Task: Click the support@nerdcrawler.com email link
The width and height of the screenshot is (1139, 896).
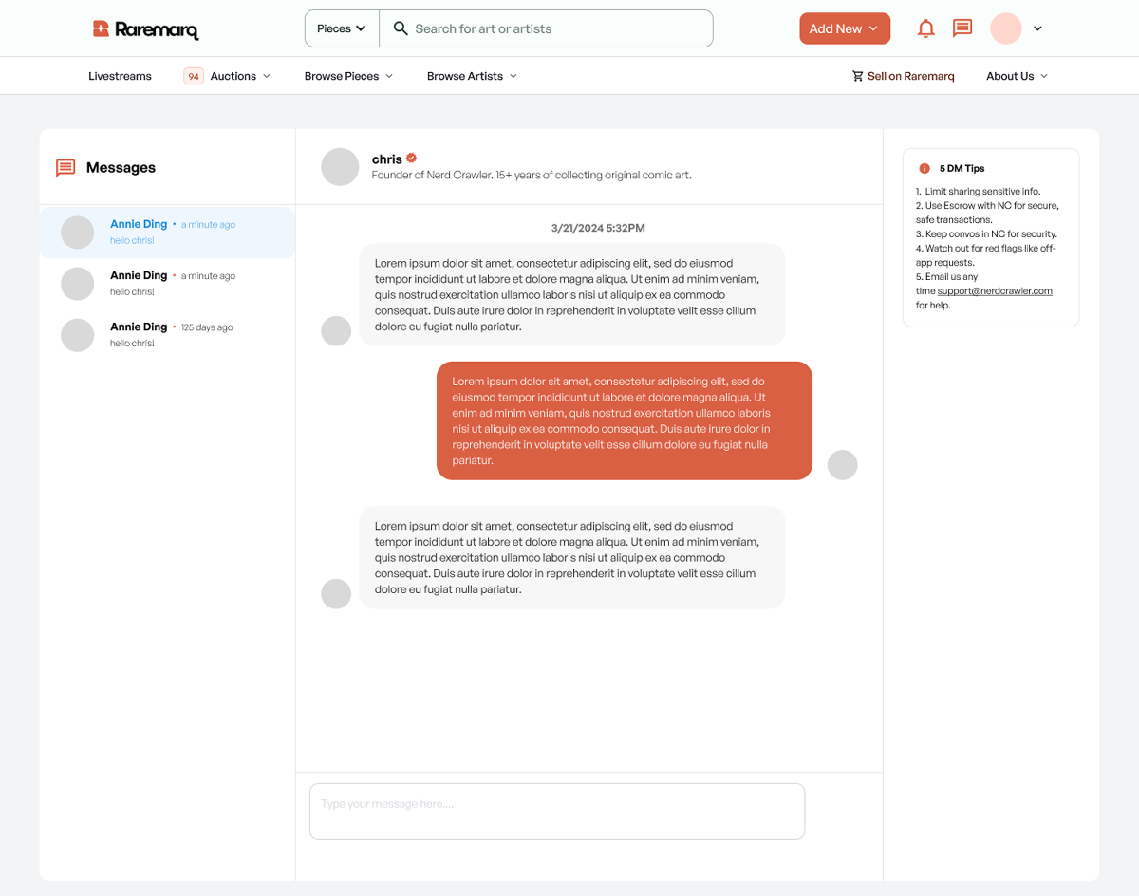Action: click(994, 291)
